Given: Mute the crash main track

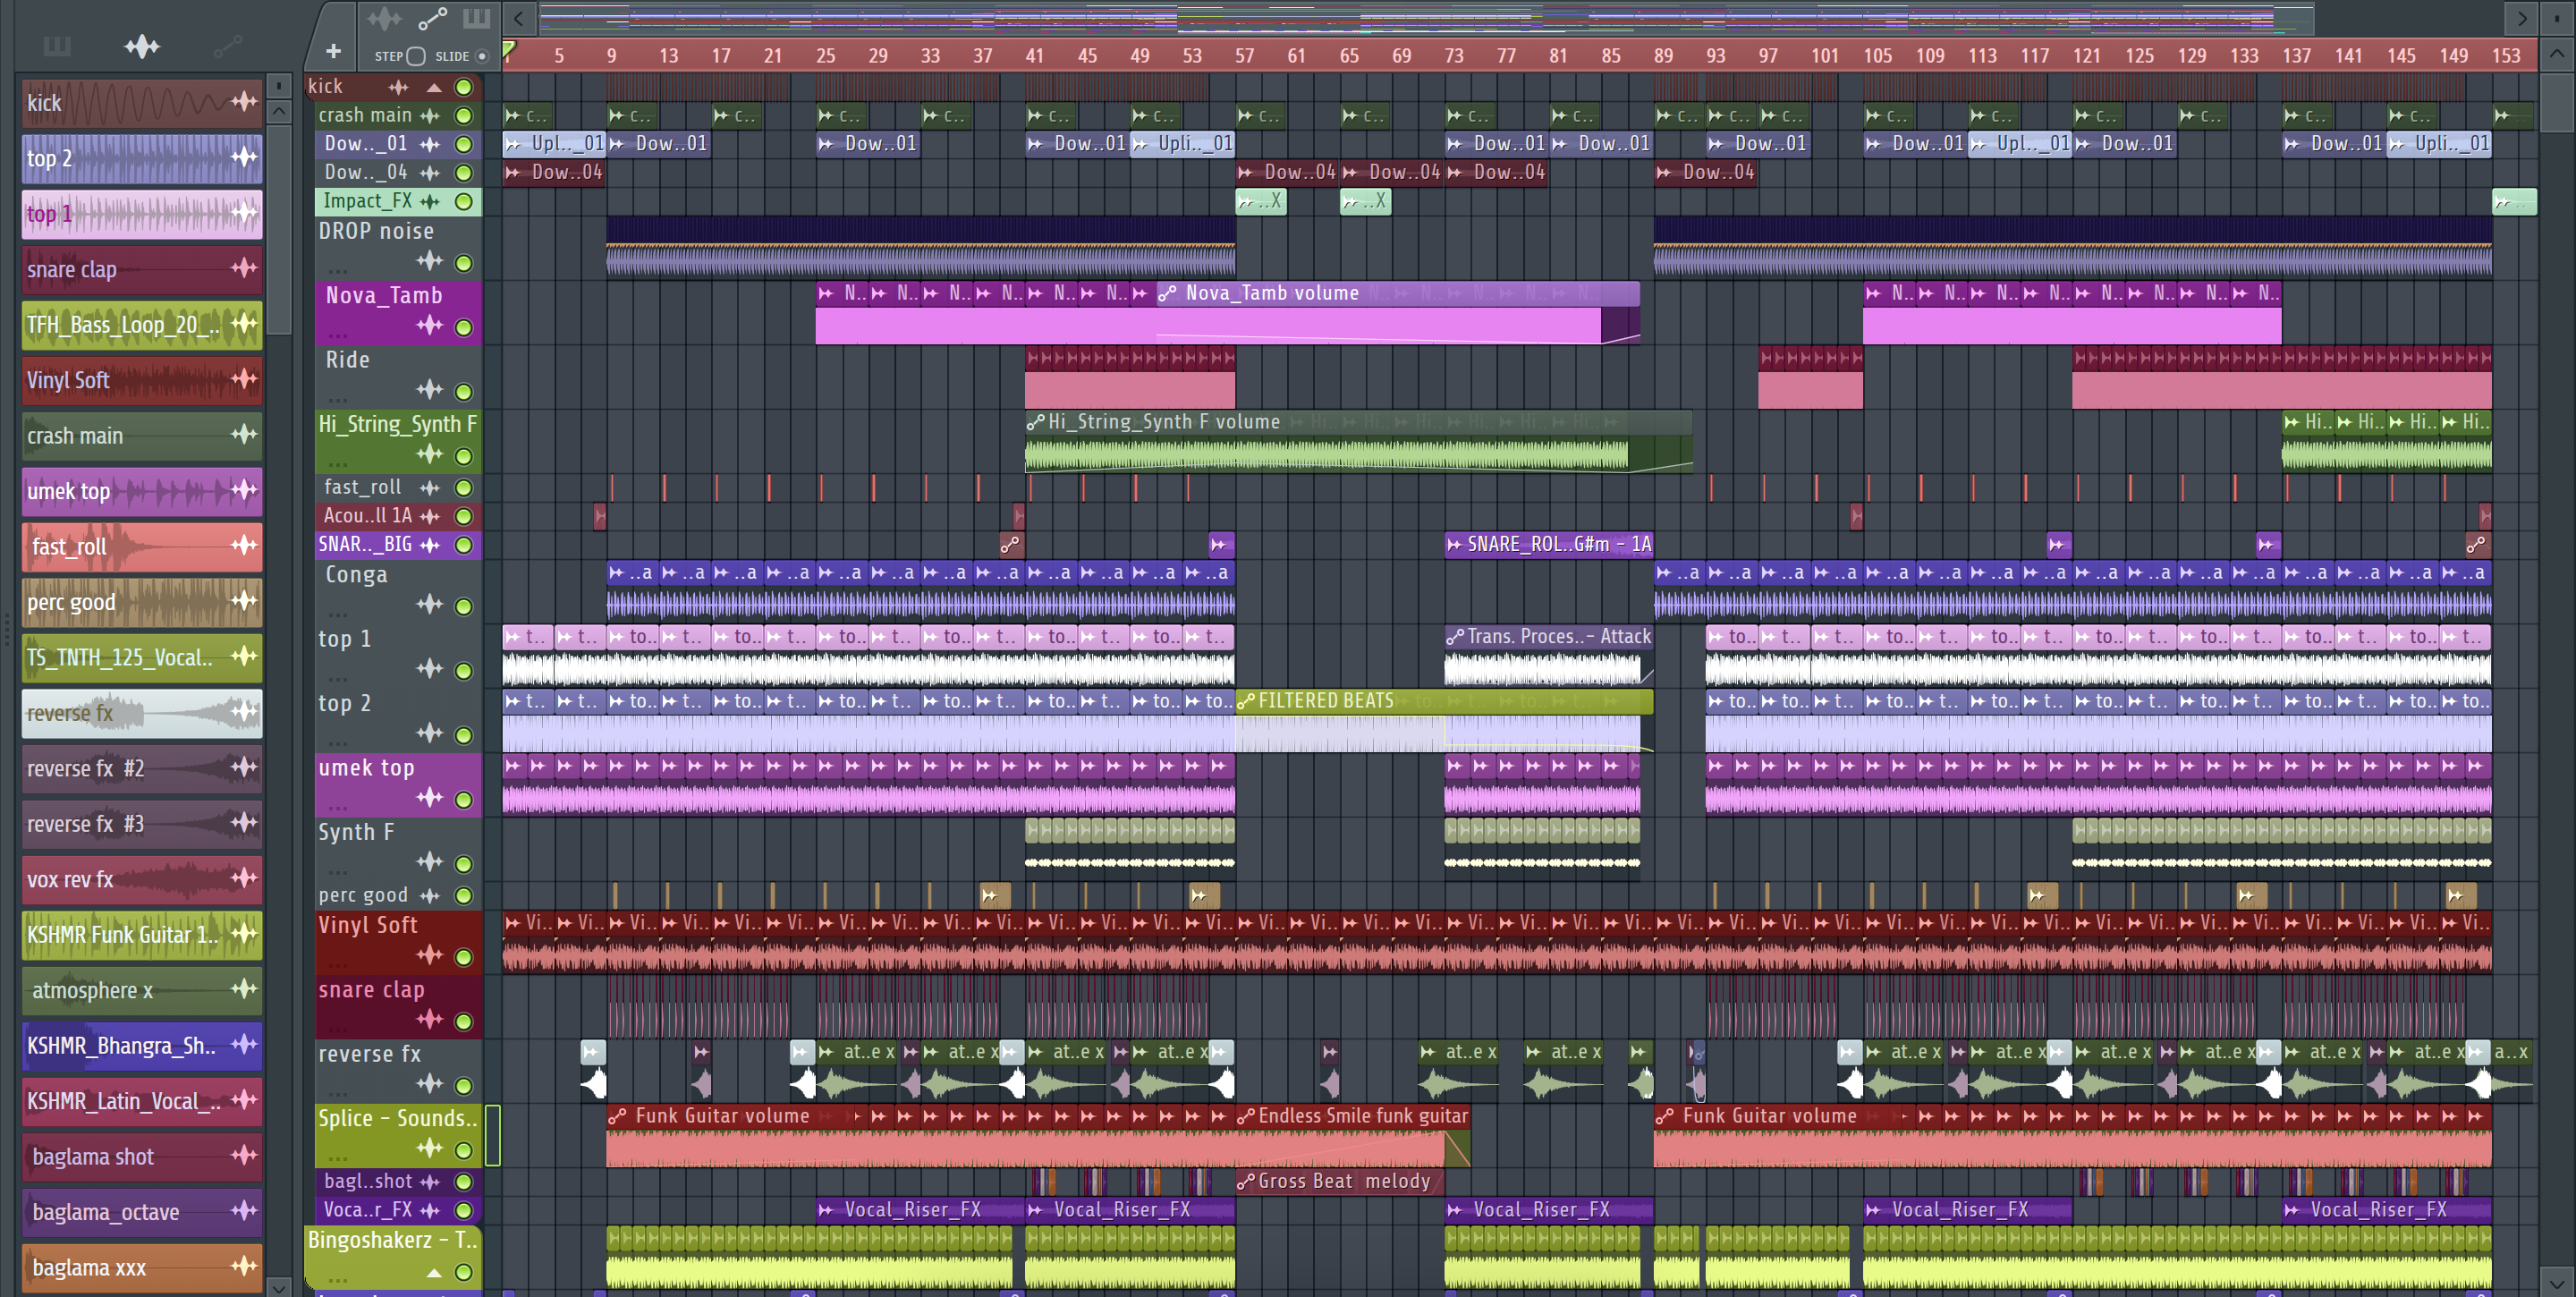Looking at the screenshot, I should click(464, 116).
